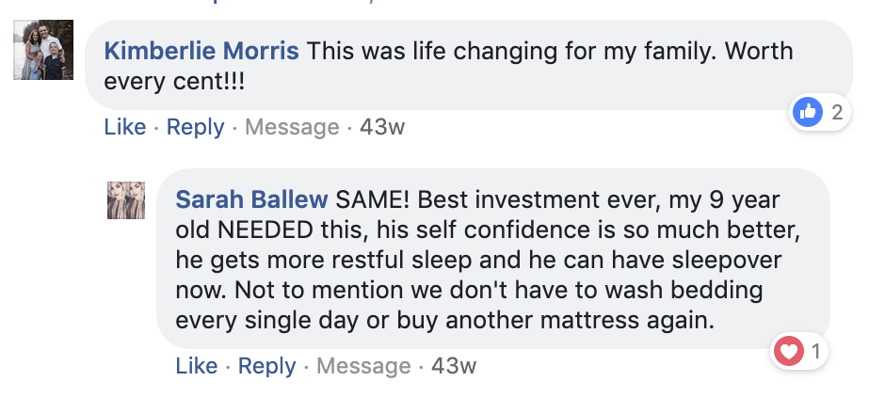This screenshot has height=397, width=885.
Task: Click Message under Kimberlie Morris's comment
Action: click(x=292, y=127)
